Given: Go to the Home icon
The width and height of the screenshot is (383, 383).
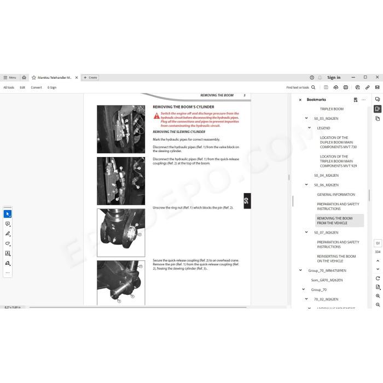Looking at the screenshot, I should tap(24, 78).
